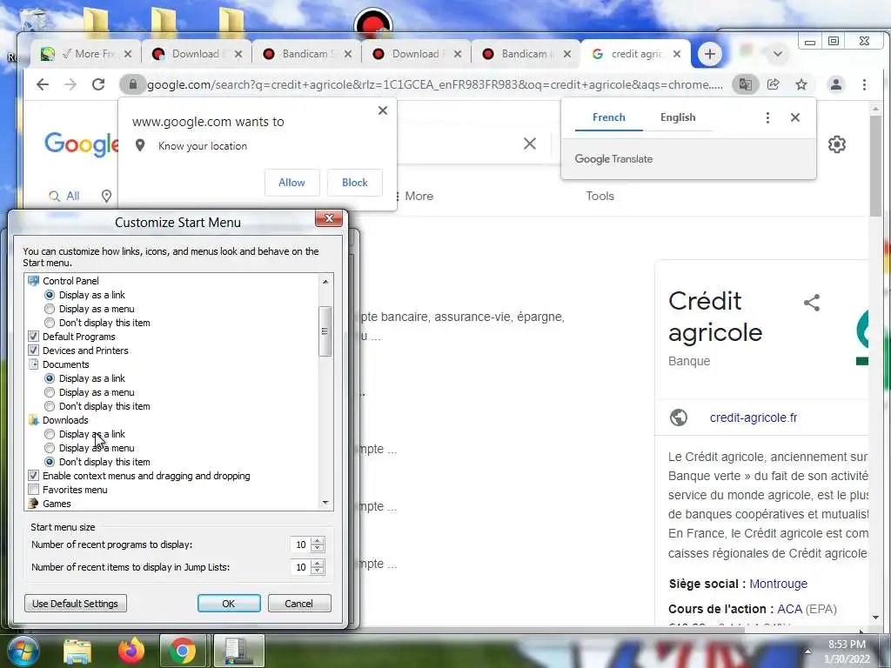Click the padlock site info icon
891x668 pixels.
click(133, 84)
